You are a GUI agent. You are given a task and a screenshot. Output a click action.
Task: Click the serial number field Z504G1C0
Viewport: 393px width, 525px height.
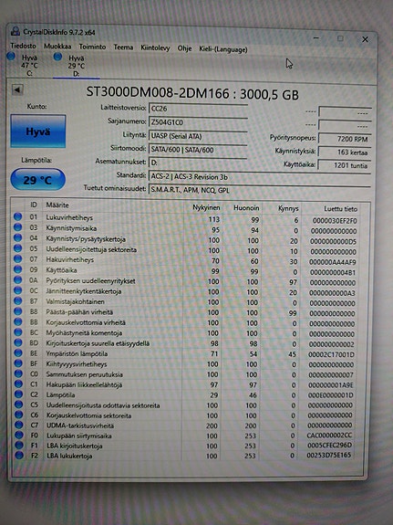click(x=198, y=122)
